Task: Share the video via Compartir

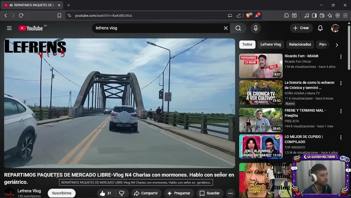Action: pos(146,193)
